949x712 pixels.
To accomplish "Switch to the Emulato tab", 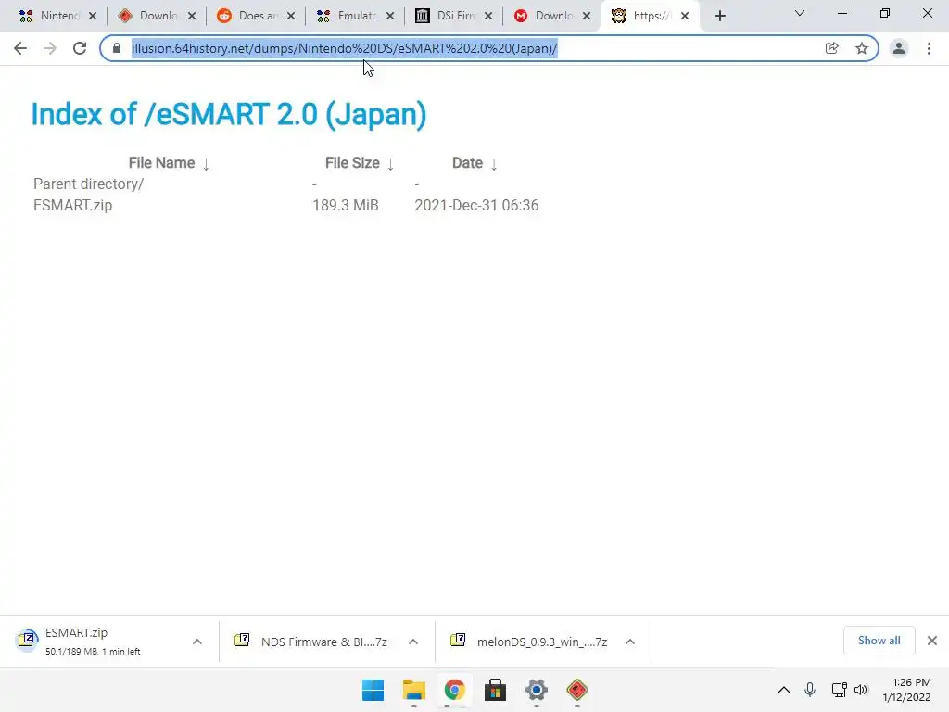I will point(355,16).
